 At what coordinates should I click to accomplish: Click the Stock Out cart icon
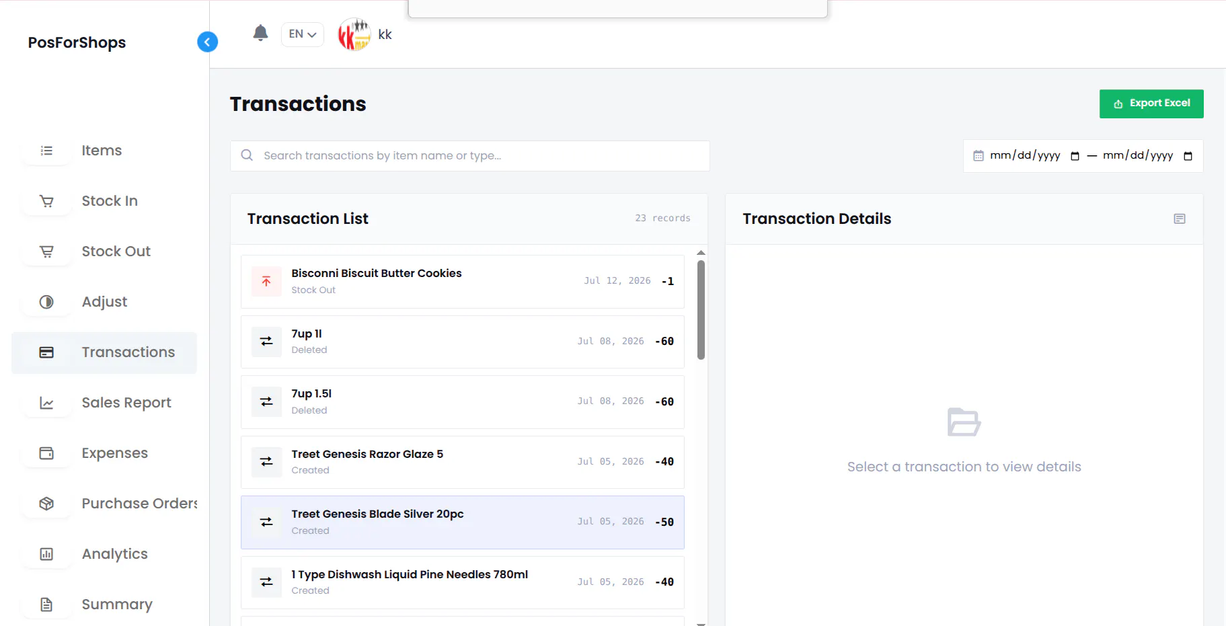[x=46, y=251]
